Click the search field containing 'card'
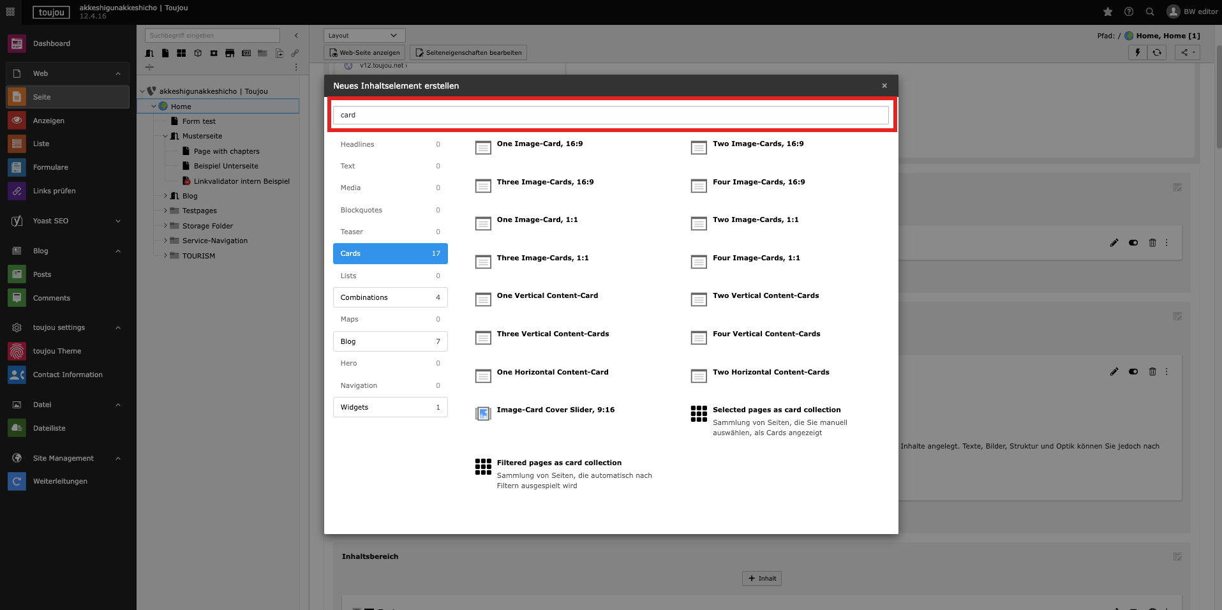Viewport: 1222px width, 610px height. click(610, 115)
